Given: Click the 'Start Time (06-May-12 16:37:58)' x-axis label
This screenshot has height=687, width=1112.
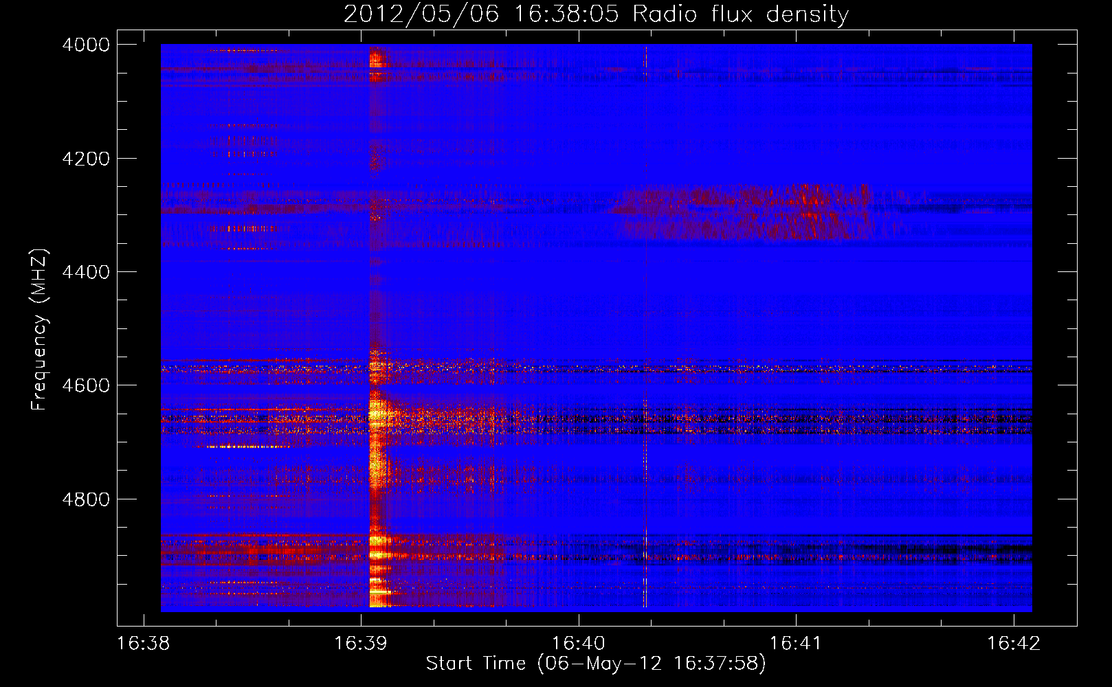Looking at the screenshot, I should point(595,664).
